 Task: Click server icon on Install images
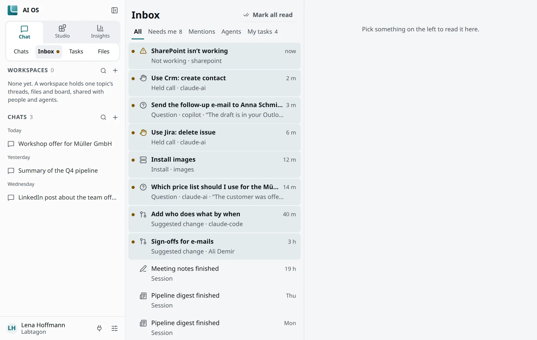[x=143, y=160]
